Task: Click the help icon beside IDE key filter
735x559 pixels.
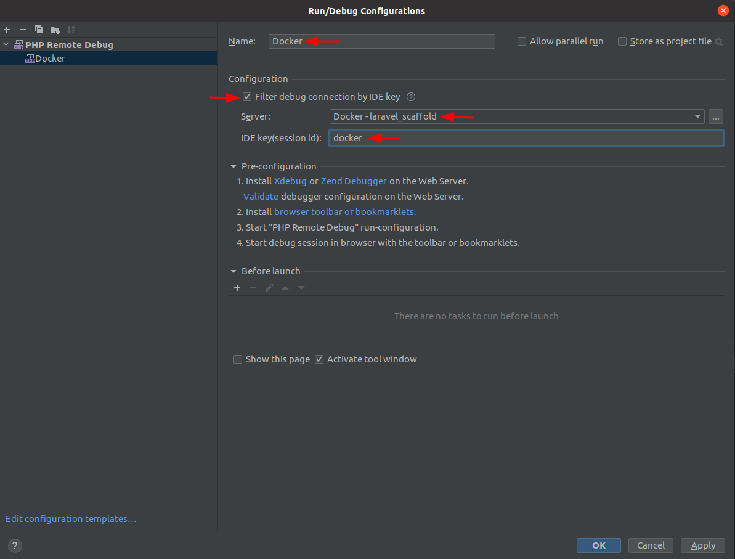Action: [x=411, y=97]
